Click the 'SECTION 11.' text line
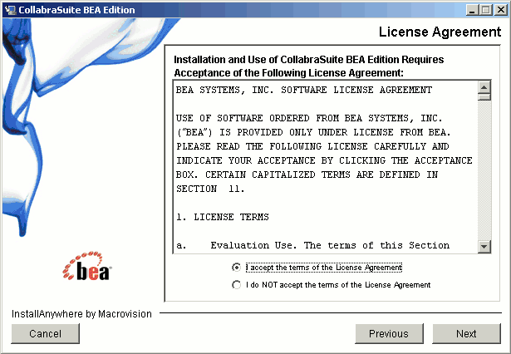The width and height of the screenshot is (511, 354). tap(210, 189)
